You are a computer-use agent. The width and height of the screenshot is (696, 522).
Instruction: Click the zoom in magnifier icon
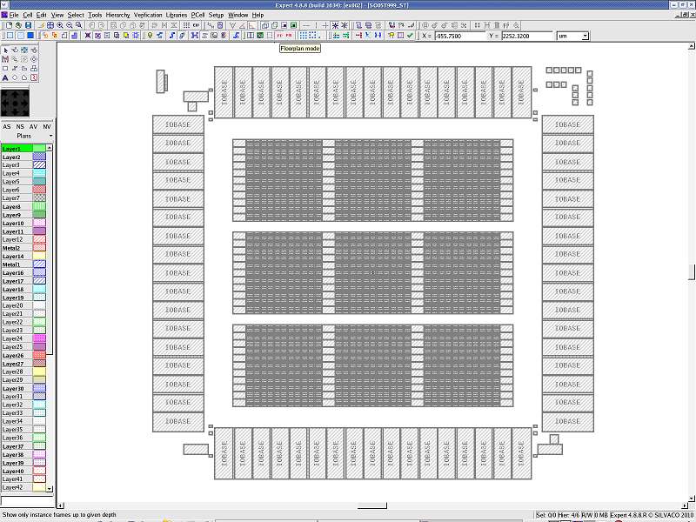point(59,25)
